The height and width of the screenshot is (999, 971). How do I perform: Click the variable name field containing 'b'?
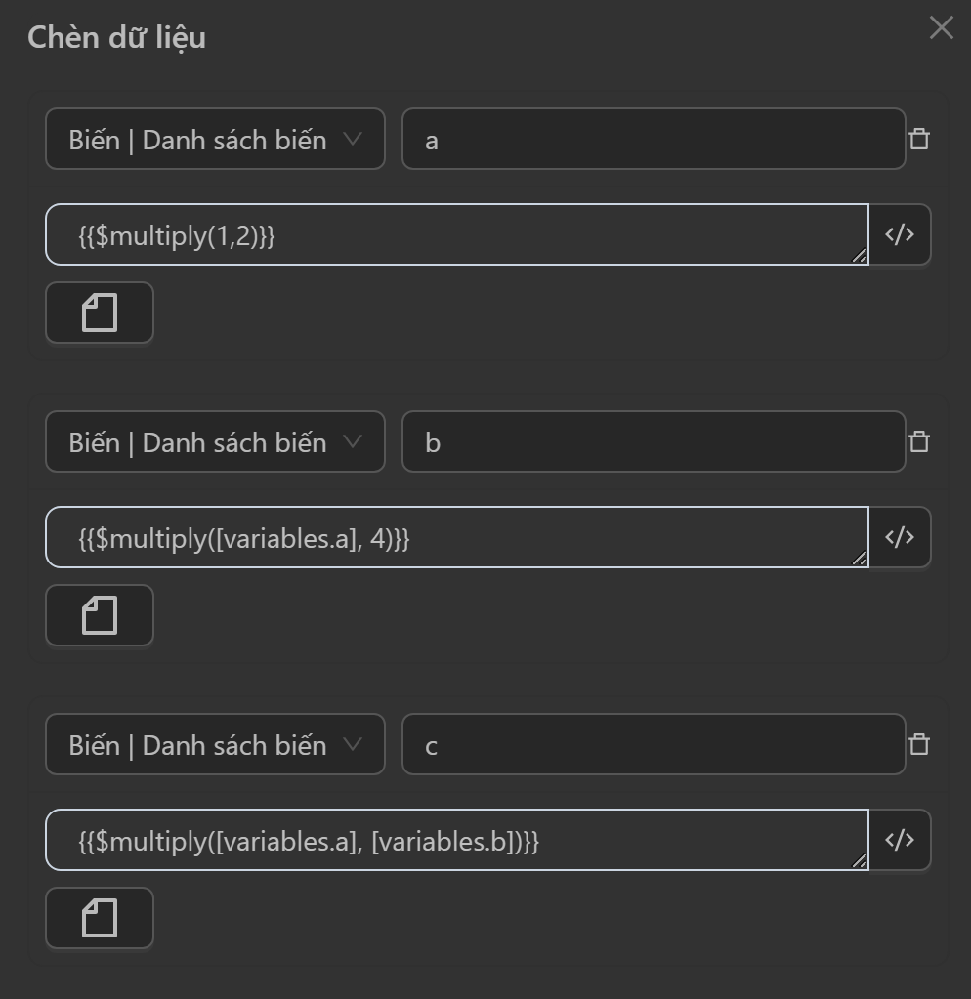click(653, 441)
